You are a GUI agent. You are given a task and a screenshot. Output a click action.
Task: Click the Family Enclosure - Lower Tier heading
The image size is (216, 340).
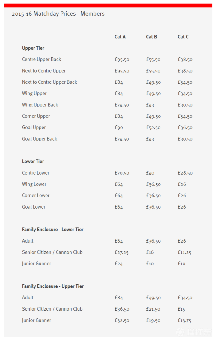(53, 230)
